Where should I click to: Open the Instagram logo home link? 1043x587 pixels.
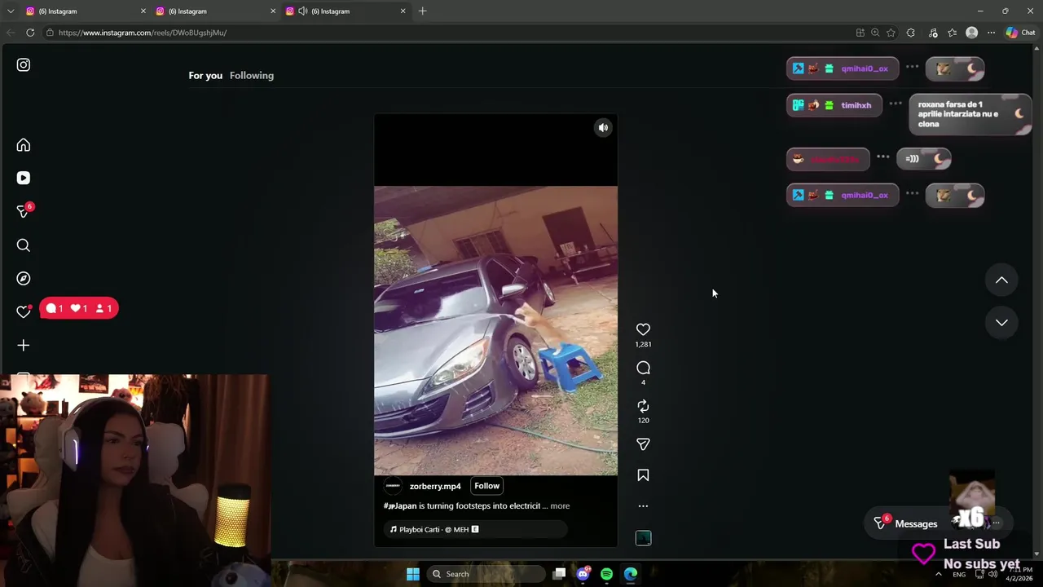coord(24,64)
